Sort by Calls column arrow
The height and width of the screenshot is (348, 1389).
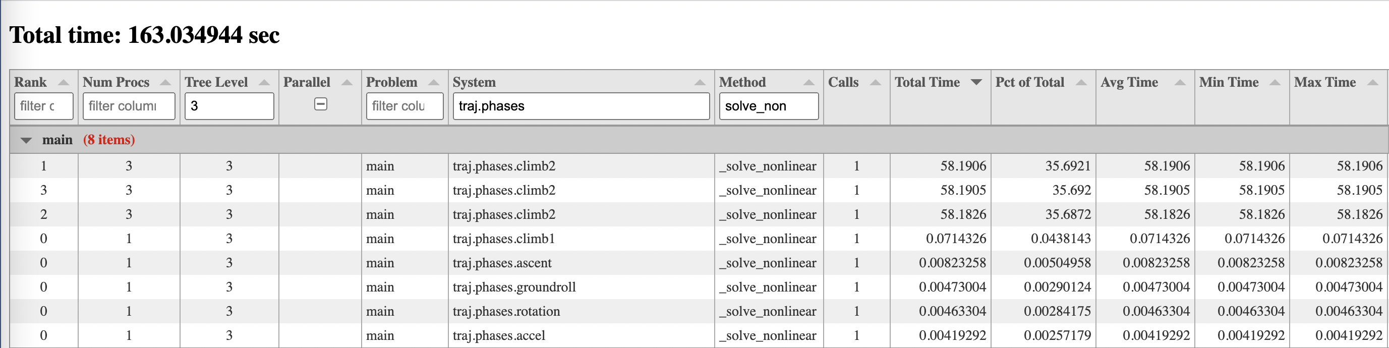click(876, 83)
